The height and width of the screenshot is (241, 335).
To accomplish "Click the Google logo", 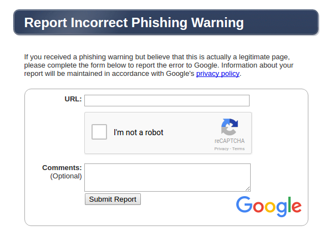I will point(268,206).
